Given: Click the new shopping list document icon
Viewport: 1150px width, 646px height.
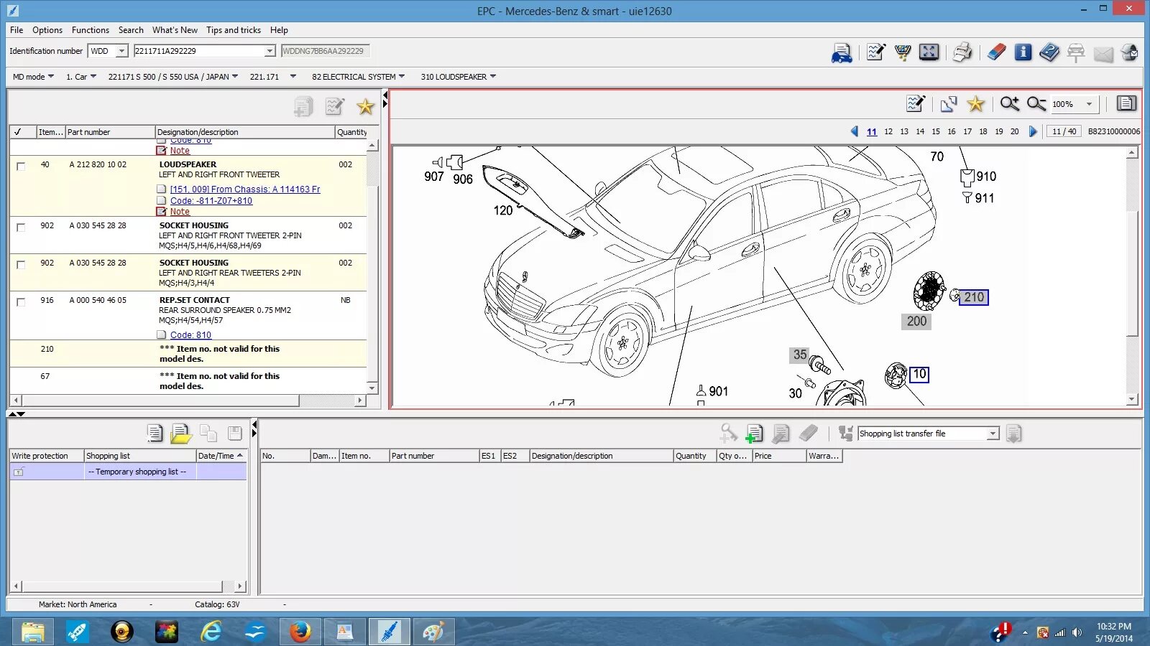Looking at the screenshot, I should tap(155, 433).
